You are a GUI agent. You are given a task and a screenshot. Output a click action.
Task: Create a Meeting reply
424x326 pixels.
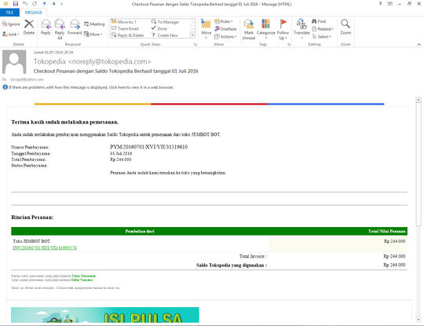click(x=94, y=24)
